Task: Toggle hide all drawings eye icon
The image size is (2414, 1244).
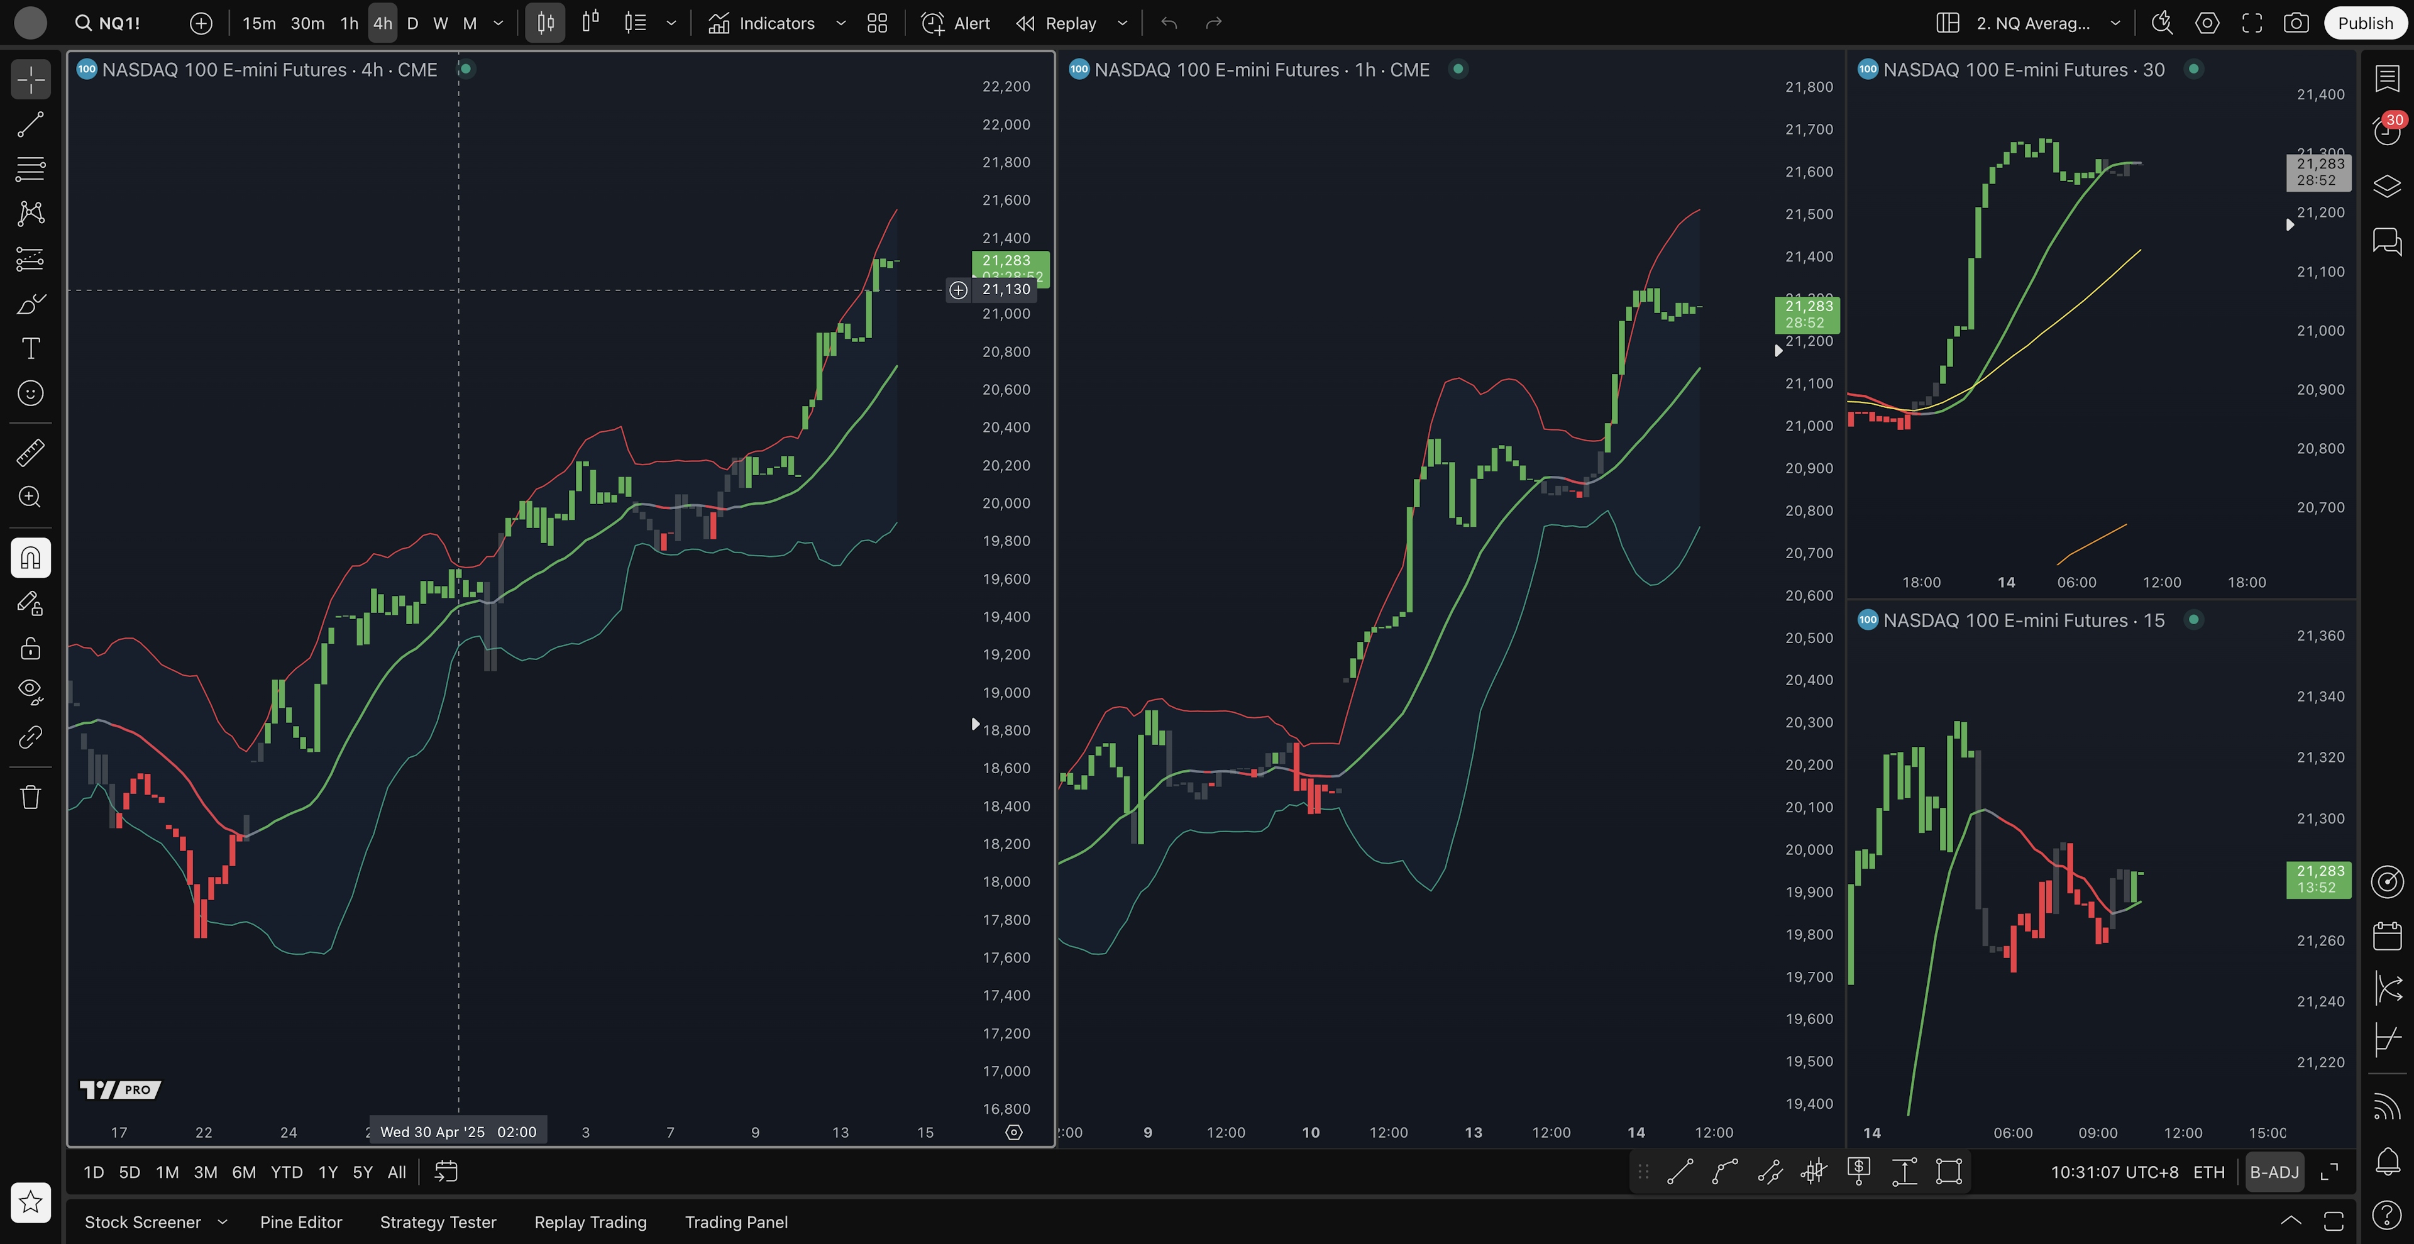Action: pyautogui.click(x=30, y=691)
